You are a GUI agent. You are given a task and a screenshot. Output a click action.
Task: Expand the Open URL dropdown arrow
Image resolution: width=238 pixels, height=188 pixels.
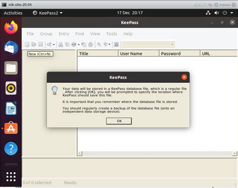pos(79,45)
